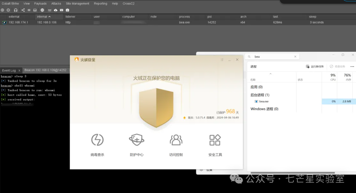Open the Huorong hamburger menu icon
Screen dimensions: 356x193
[222, 60]
